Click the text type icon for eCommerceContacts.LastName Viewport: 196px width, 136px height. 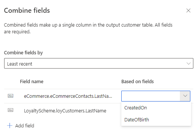pos(11,96)
